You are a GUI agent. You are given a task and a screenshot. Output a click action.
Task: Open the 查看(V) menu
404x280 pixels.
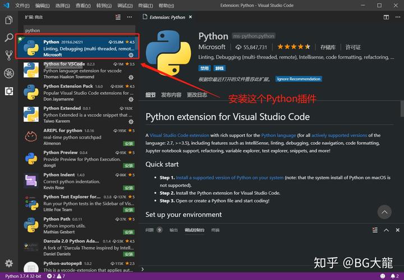pyautogui.click(x=83, y=6)
